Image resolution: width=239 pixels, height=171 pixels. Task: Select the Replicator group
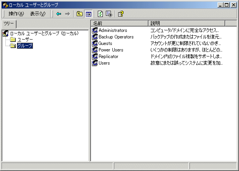pyautogui.click(x=108, y=56)
